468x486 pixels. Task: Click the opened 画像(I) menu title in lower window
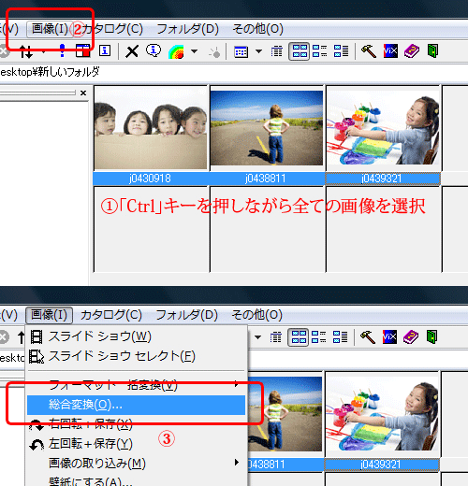(49, 315)
